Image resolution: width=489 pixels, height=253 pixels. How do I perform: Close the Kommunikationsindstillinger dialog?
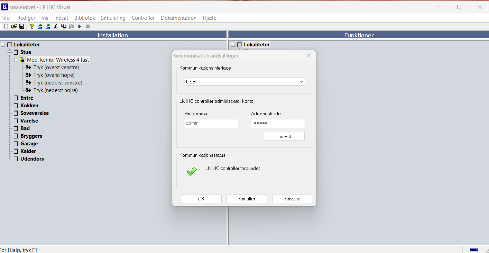click(309, 55)
